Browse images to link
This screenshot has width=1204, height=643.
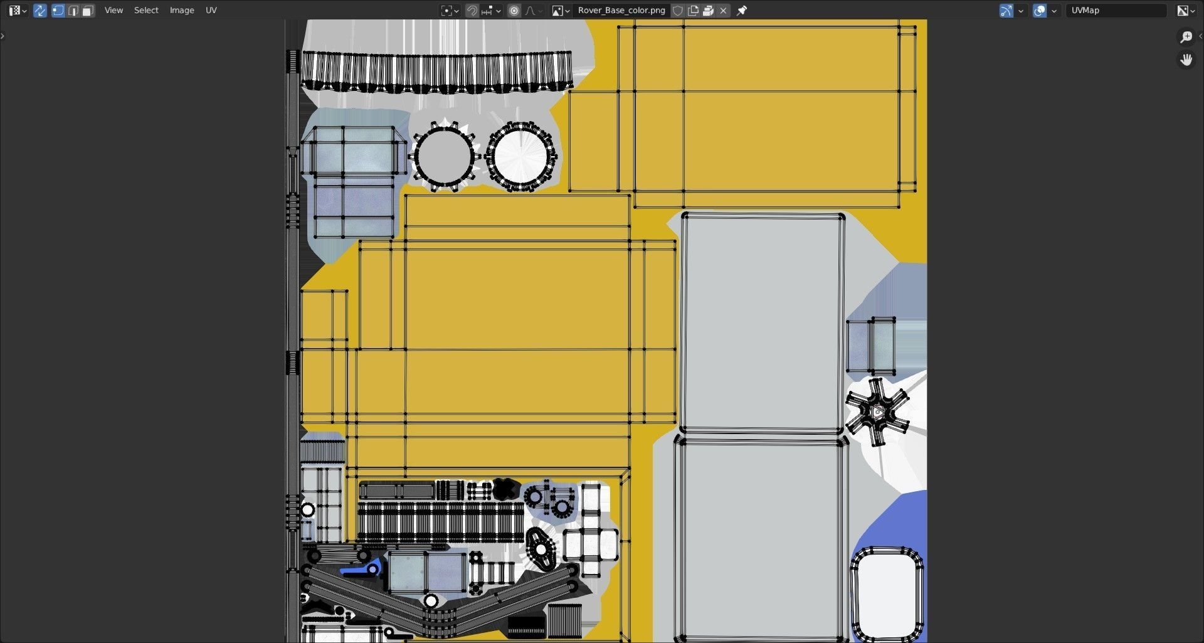560,10
